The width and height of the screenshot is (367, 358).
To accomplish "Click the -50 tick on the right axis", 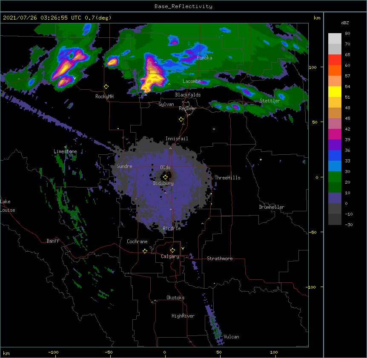I will pyautogui.click(x=313, y=232).
